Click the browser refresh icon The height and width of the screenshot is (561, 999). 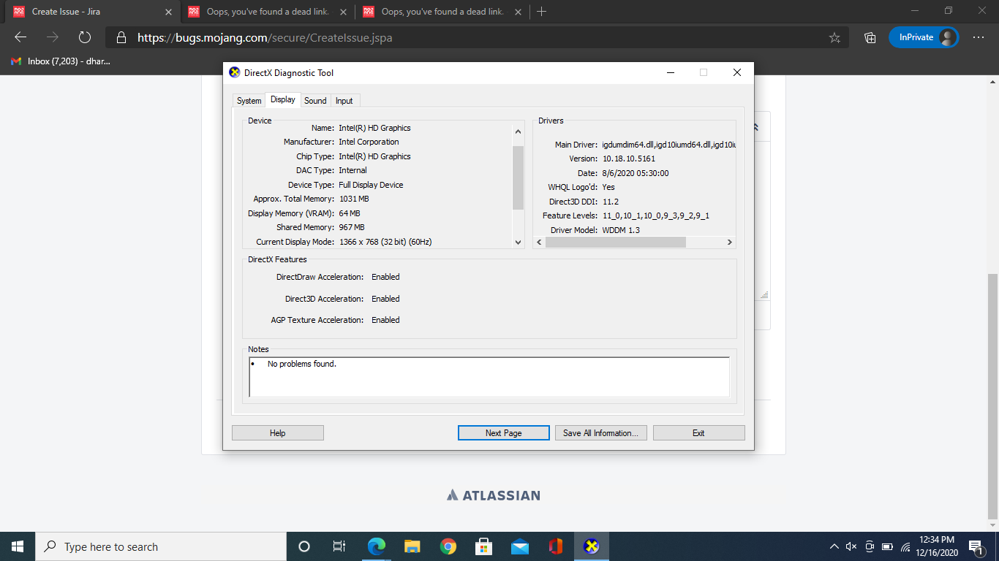click(x=84, y=37)
